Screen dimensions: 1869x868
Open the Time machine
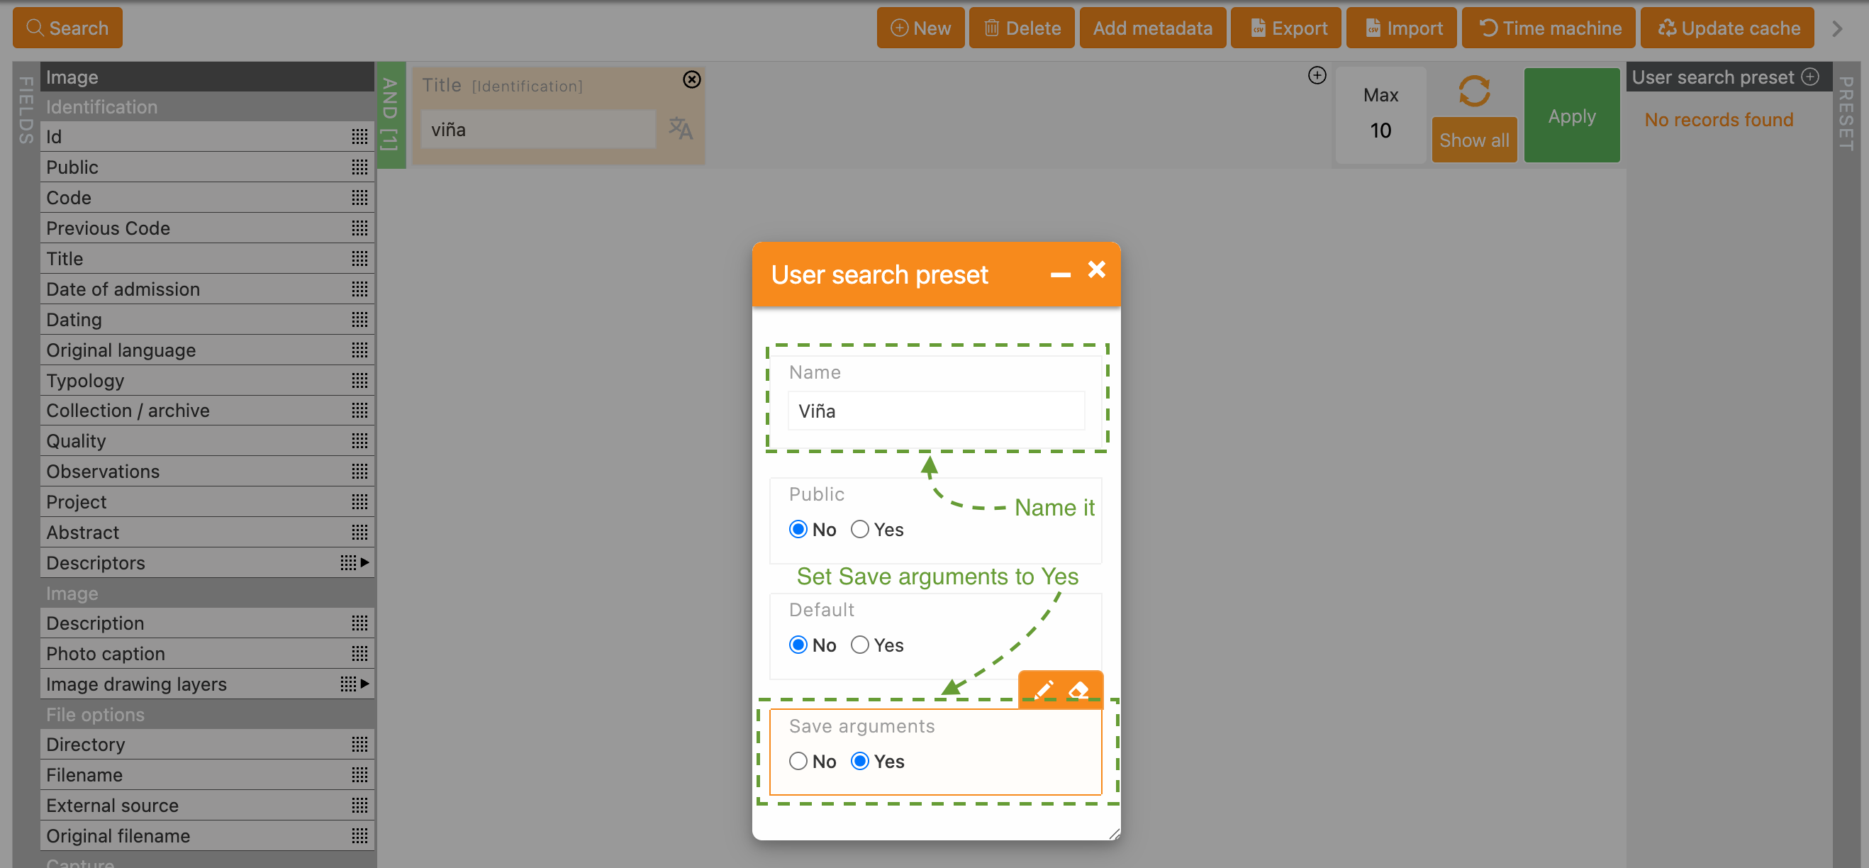[1549, 28]
